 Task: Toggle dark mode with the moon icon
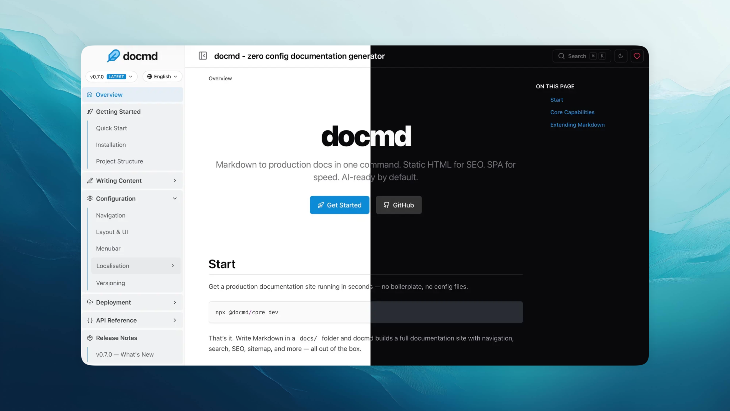621,56
